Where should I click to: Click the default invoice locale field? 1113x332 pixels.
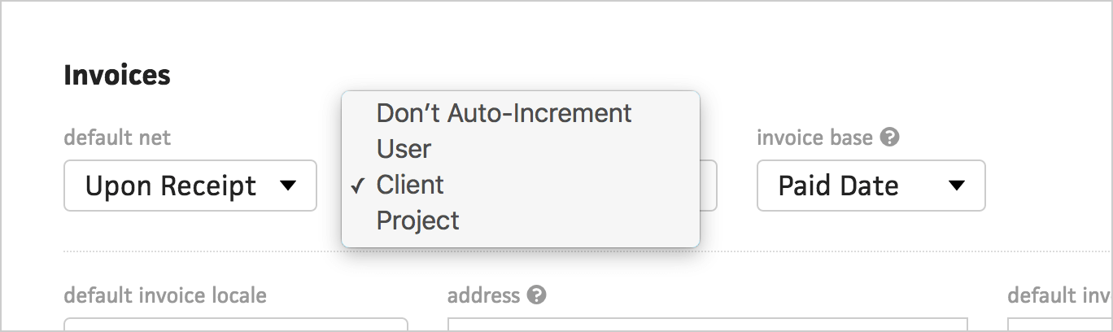click(x=236, y=325)
